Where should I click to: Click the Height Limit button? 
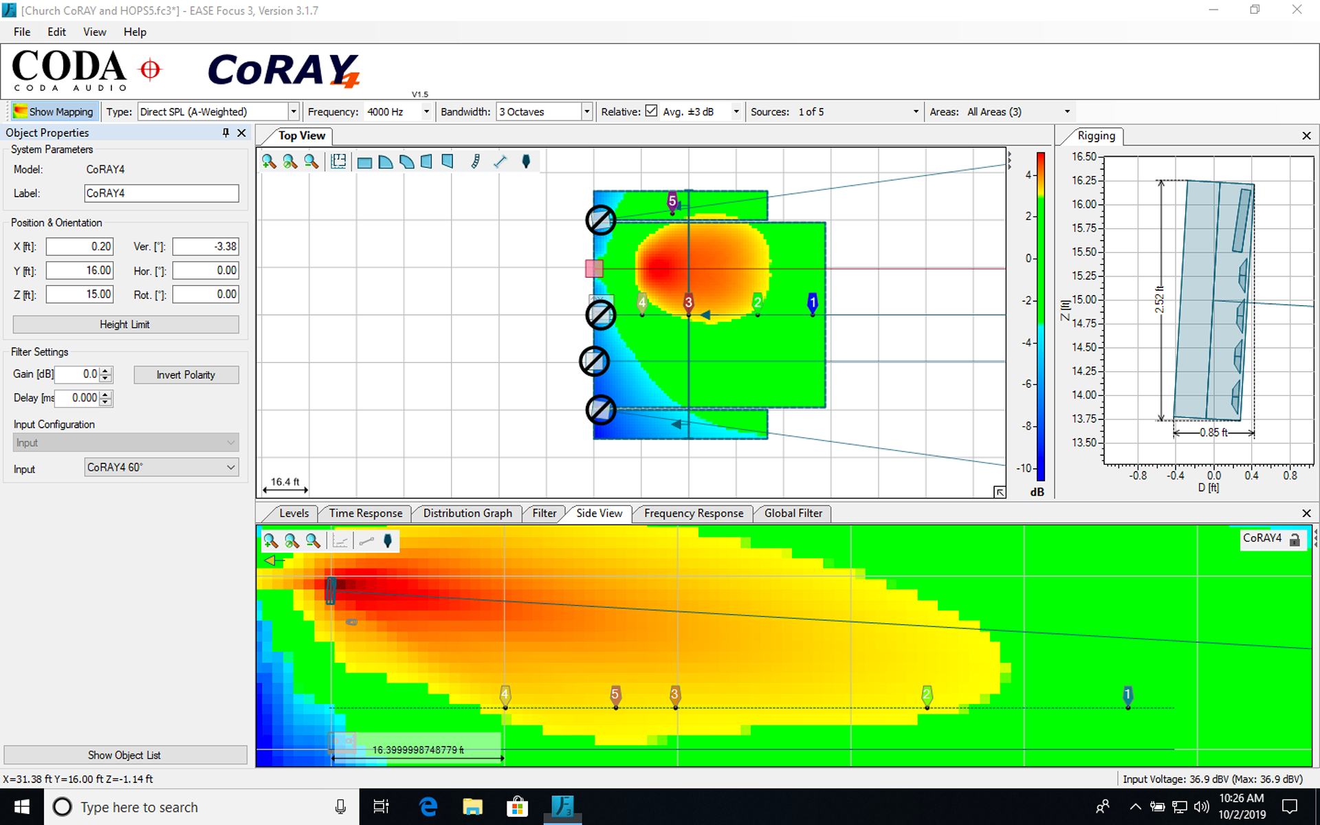coord(126,324)
